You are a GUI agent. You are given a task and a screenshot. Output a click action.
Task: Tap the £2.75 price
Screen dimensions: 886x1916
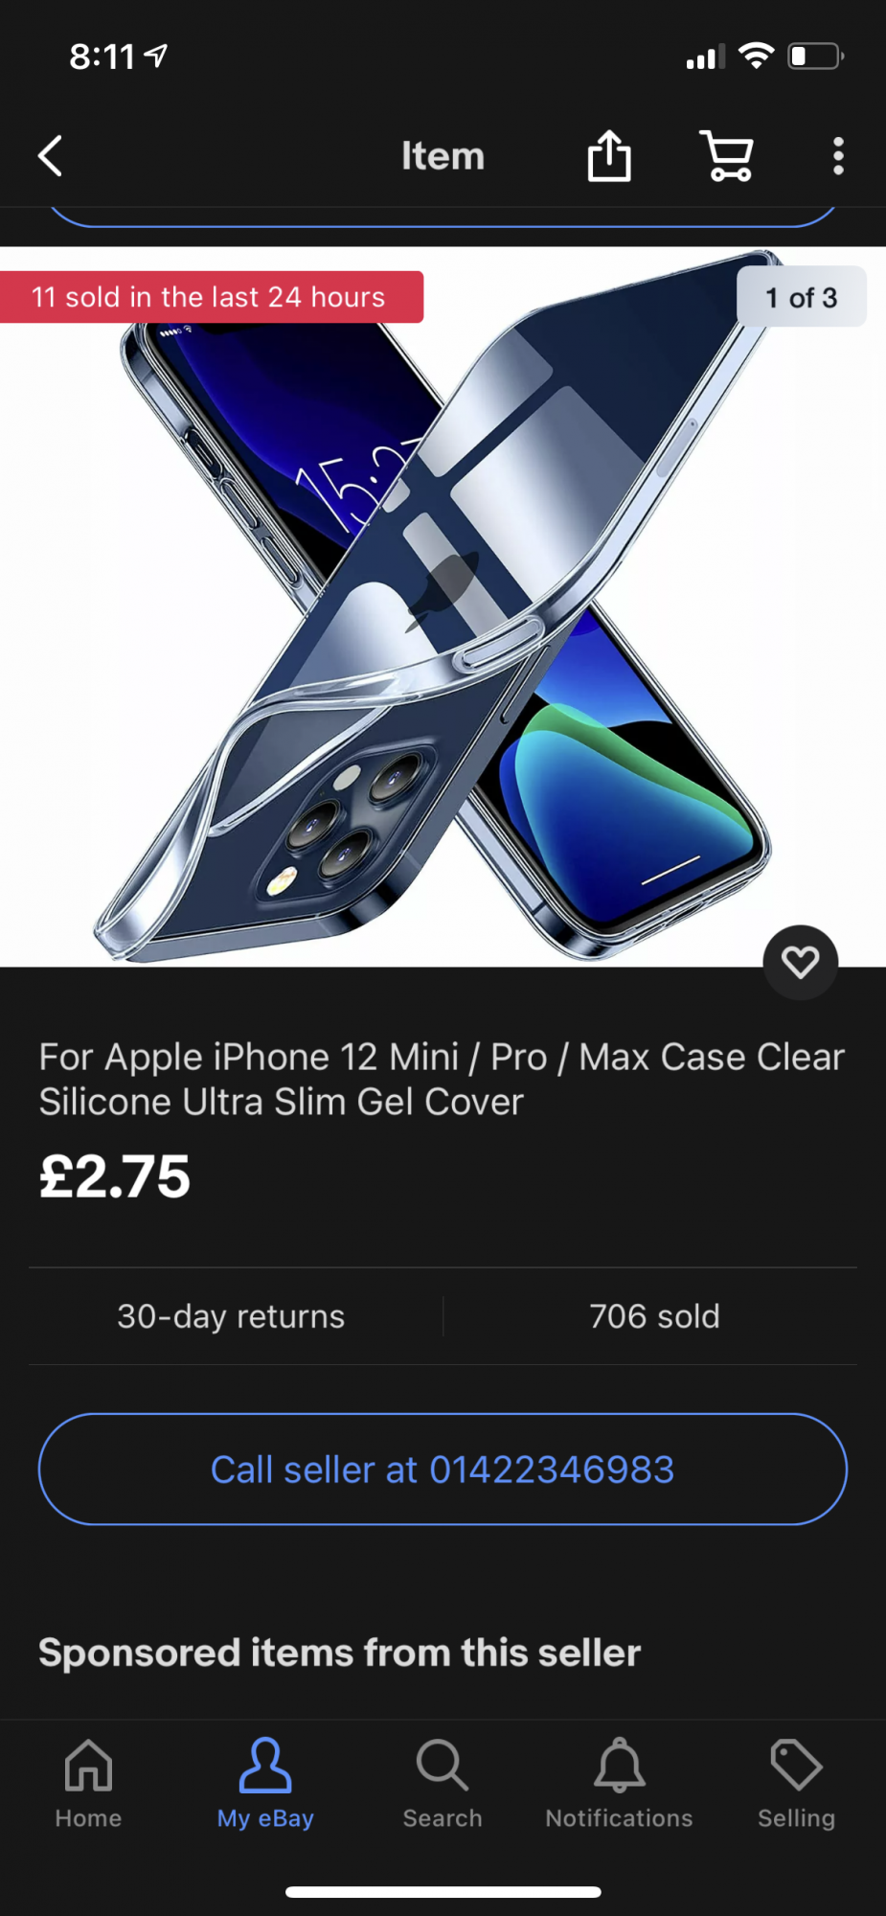coord(115,1176)
